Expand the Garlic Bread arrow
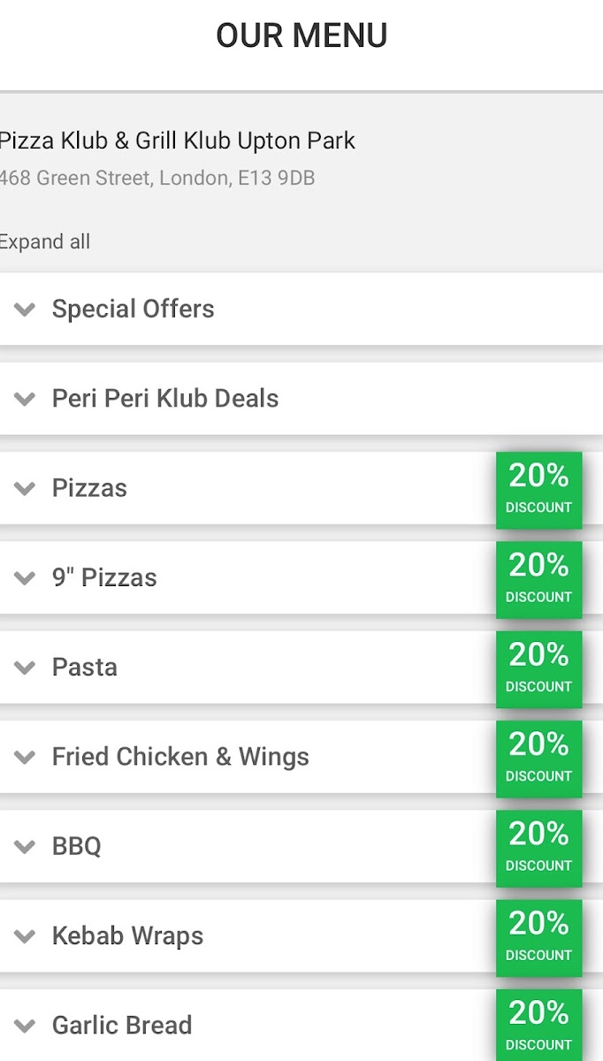 click(25, 1026)
